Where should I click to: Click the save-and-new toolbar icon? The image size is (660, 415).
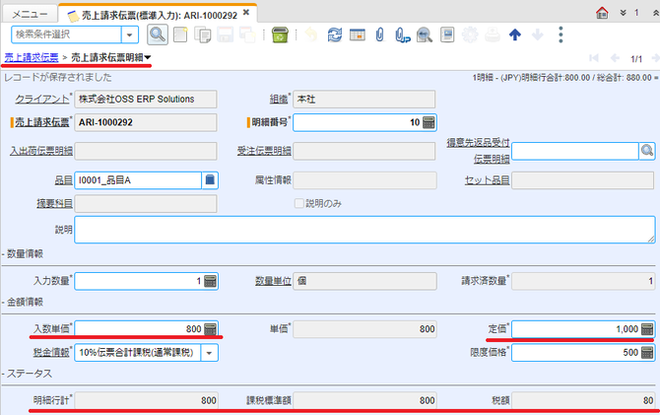(x=247, y=35)
